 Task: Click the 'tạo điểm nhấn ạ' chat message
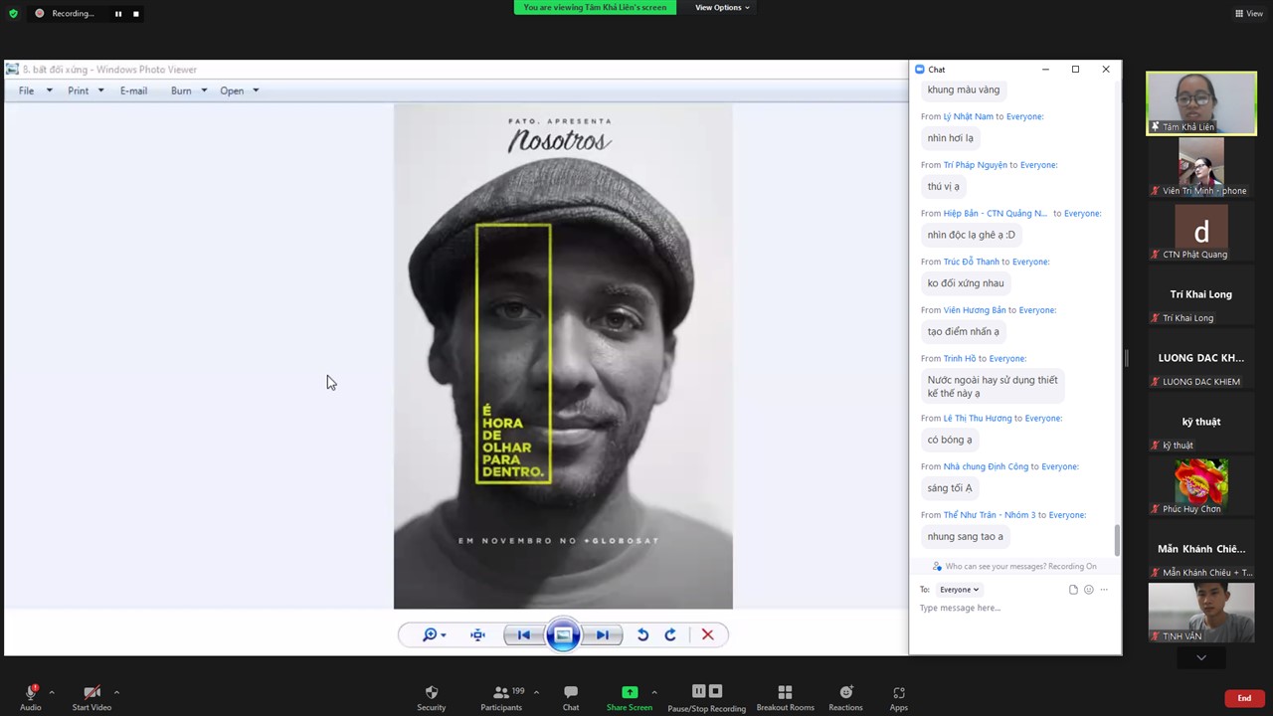964,331
